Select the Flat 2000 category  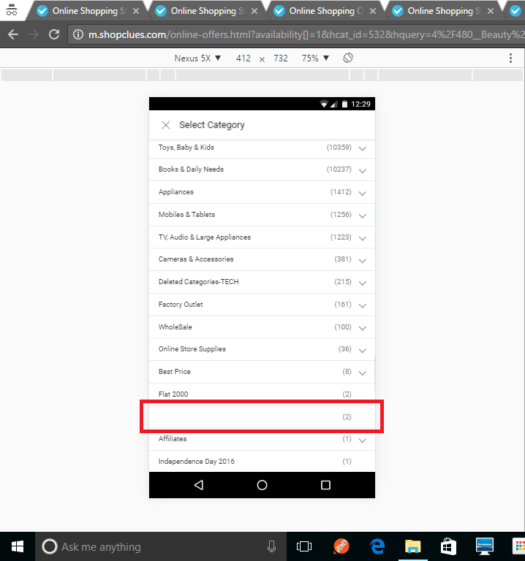point(173,394)
